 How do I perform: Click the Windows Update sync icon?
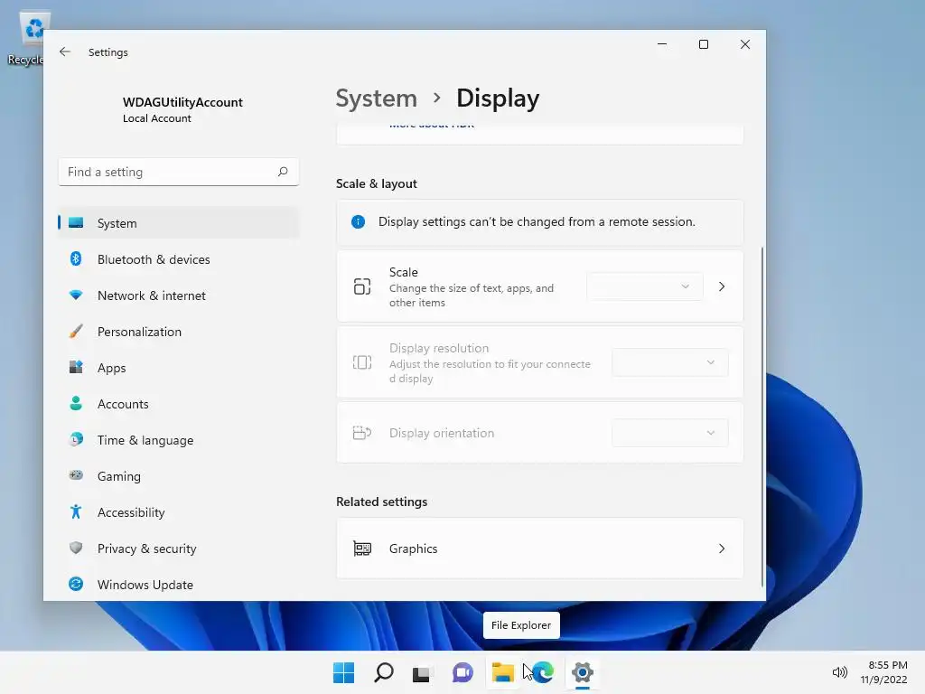tap(76, 584)
